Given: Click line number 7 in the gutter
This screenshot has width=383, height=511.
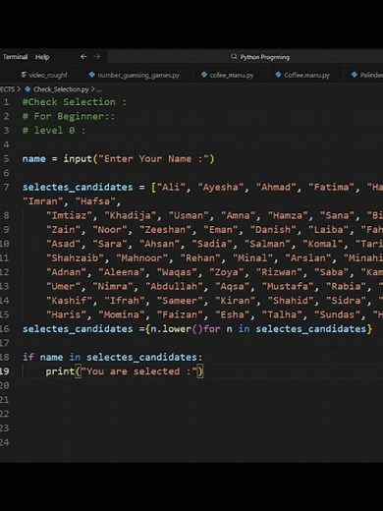Looking at the screenshot, I should pos(6,187).
